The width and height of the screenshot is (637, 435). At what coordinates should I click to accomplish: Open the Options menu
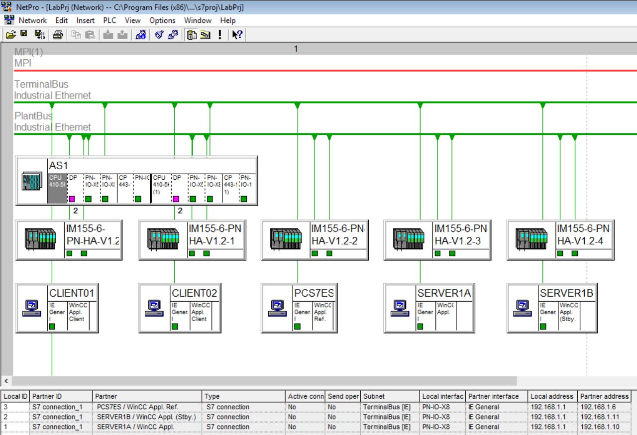(x=162, y=20)
